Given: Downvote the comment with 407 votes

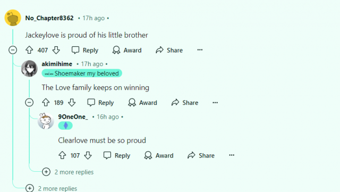Looking at the screenshot, I should [56, 50].
